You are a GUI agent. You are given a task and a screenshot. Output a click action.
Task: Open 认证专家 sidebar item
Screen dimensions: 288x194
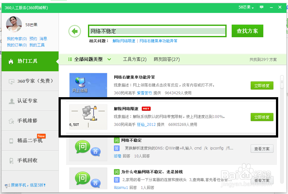click(x=30, y=101)
